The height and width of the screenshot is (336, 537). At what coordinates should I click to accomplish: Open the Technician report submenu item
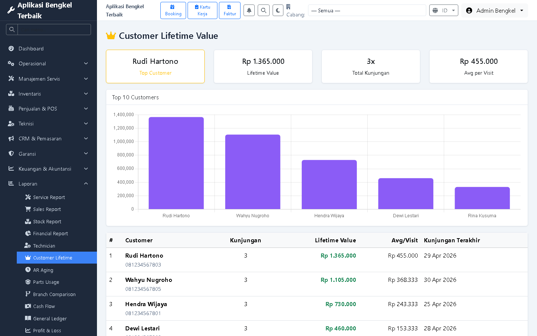pos(57,246)
